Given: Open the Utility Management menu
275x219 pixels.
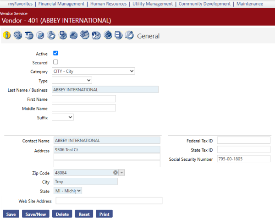Looking at the screenshot, I should pos(153,4).
